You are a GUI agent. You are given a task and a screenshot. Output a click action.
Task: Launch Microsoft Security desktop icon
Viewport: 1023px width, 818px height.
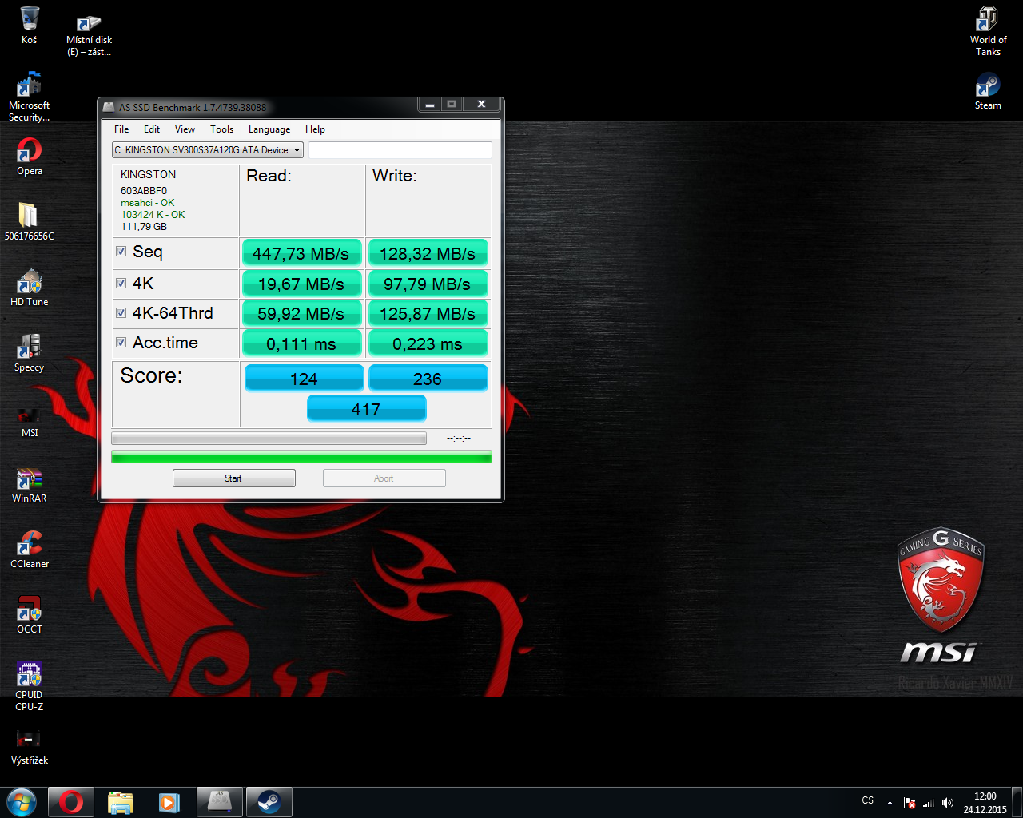pyautogui.click(x=30, y=96)
